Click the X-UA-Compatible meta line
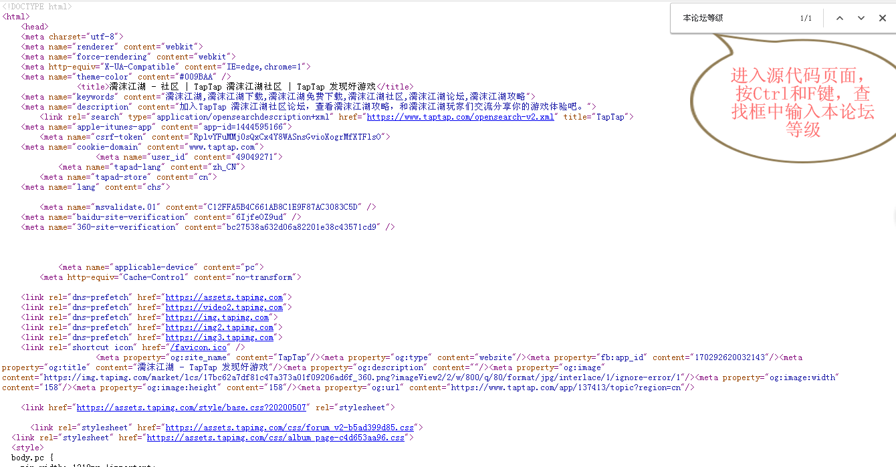 (x=166, y=67)
